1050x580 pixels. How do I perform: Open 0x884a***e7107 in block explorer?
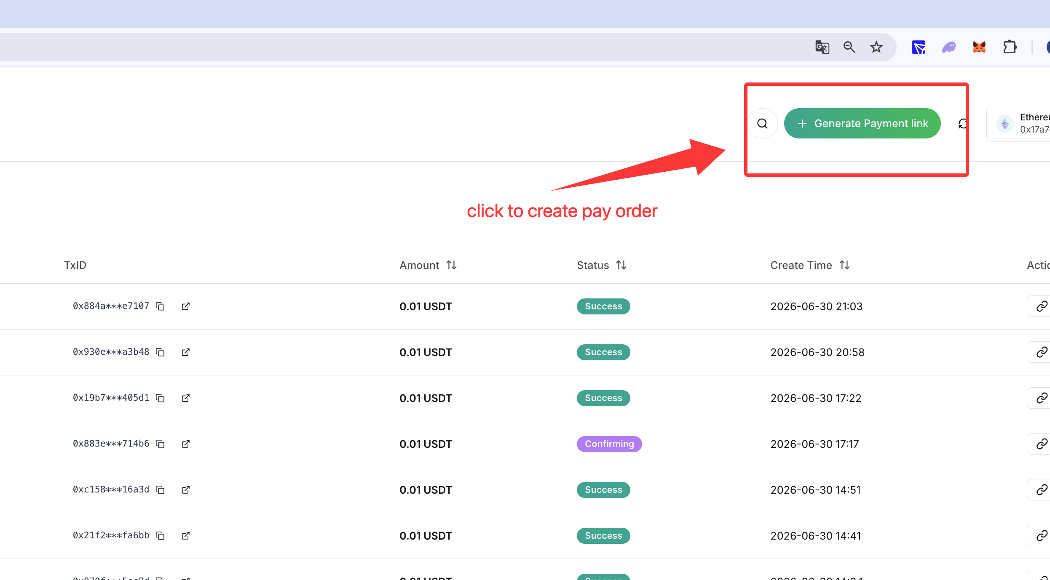[185, 306]
